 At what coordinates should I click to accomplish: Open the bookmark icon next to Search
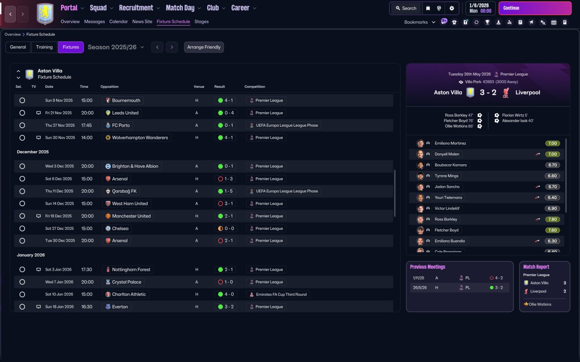click(428, 8)
